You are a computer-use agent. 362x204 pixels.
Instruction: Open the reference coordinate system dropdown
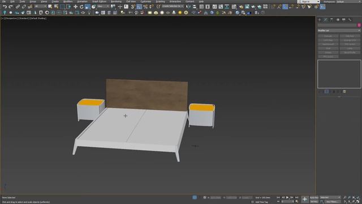103,6
